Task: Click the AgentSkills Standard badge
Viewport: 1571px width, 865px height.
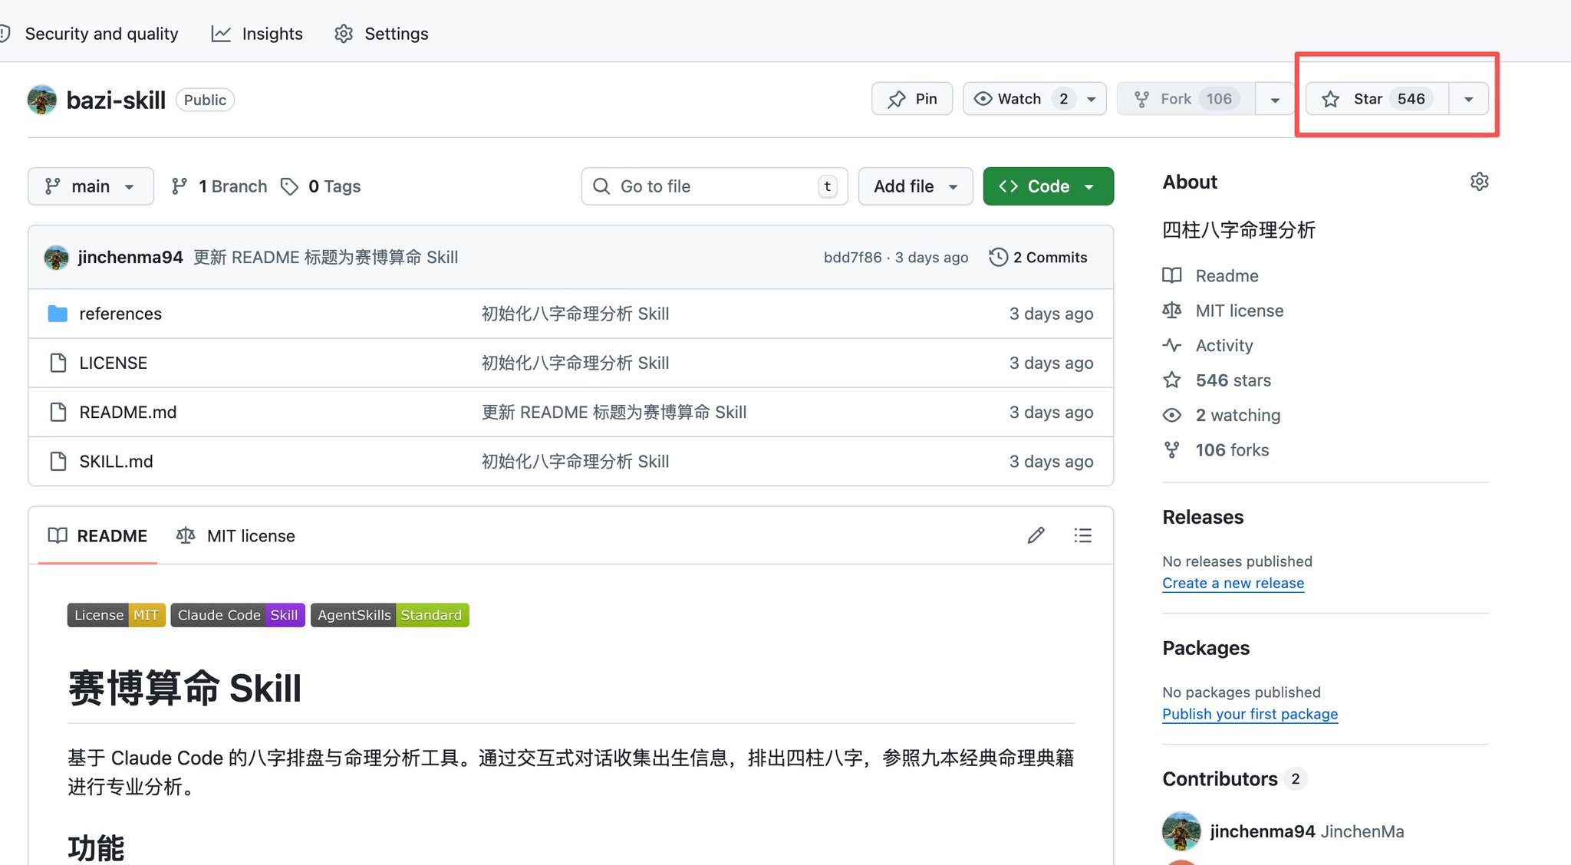Action: 390,615
